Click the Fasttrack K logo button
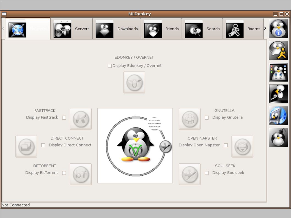Viewport: 291px width, 218px height. pyautogui.click(x=81, y=119)
